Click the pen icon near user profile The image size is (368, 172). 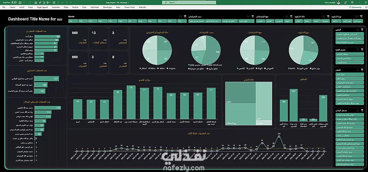[x=346, y=2]
